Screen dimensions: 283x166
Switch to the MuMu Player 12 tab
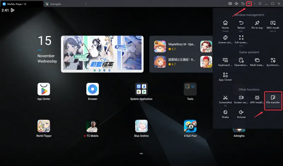click(22, 4)
